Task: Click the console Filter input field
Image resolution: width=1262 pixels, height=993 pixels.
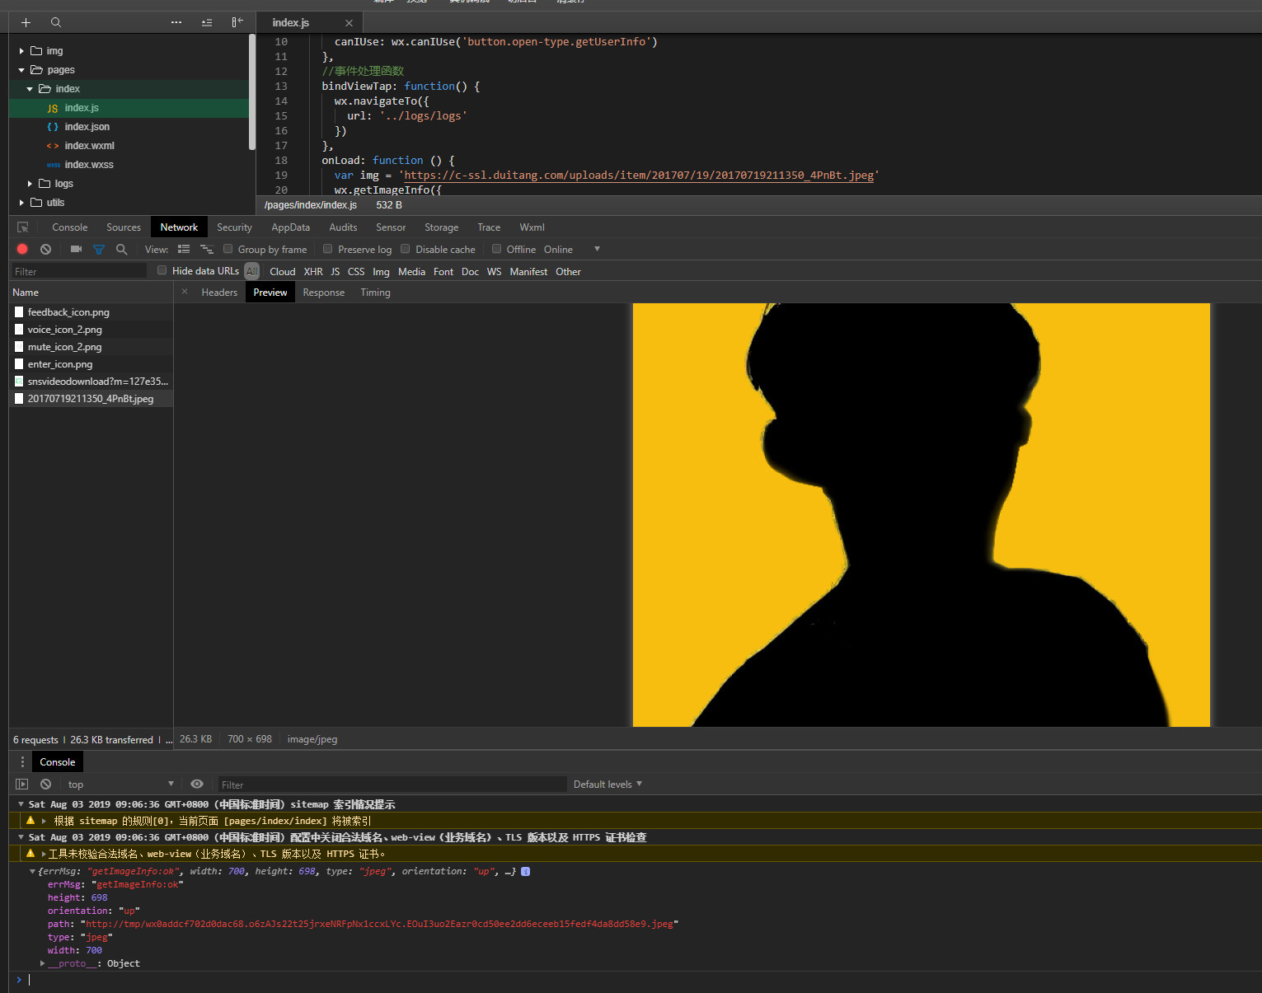Action: (392, 785)
